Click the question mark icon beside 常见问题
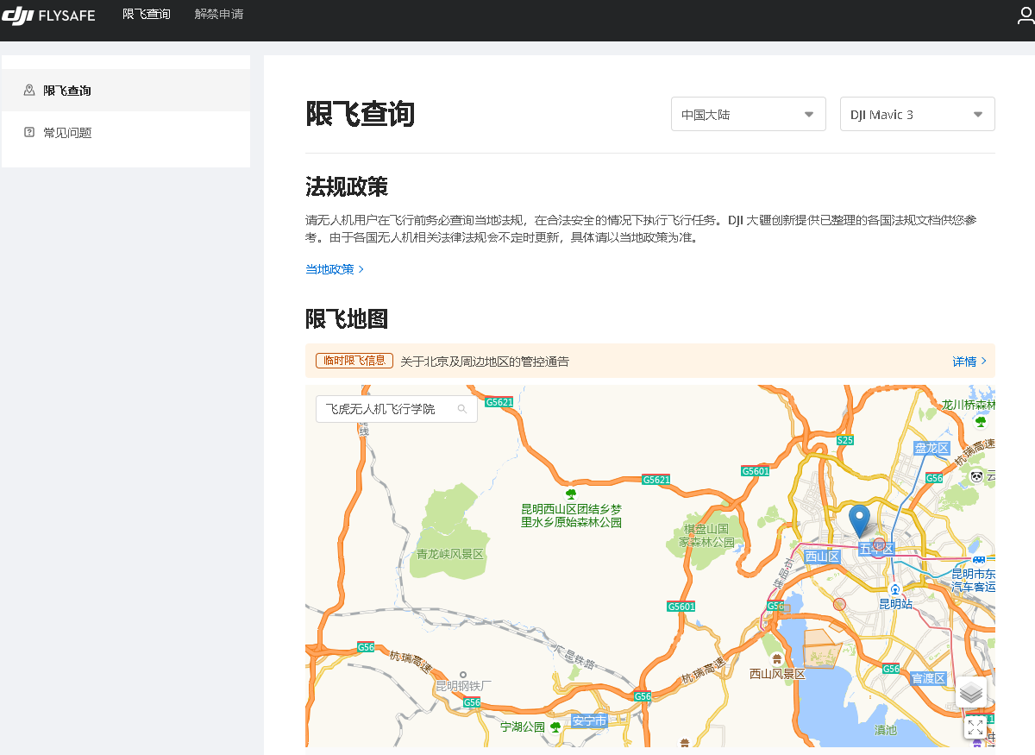The width and height of the screenshot is (1035, 755). tap(29, 132)
